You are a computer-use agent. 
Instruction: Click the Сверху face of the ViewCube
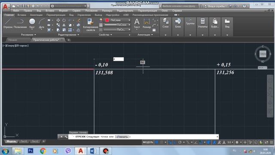coord(263,54)
